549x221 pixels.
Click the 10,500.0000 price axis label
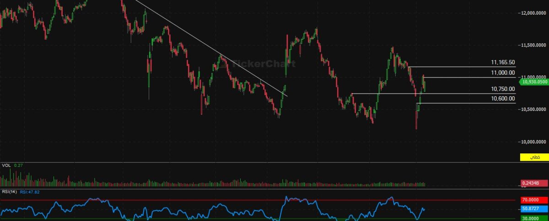(534, 110)
